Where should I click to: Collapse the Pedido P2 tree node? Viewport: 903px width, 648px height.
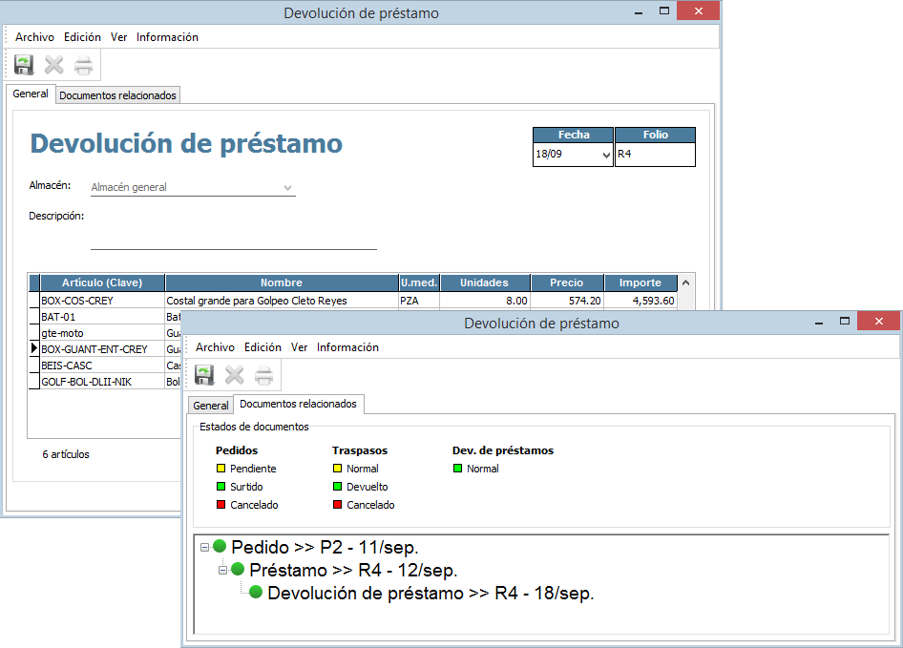204,547
